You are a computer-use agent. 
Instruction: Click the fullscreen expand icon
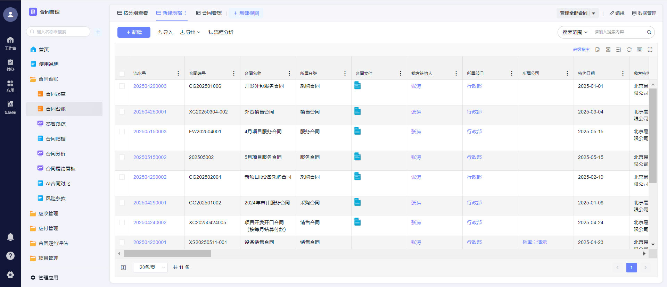pyautogui.click(x=650, y=50)
